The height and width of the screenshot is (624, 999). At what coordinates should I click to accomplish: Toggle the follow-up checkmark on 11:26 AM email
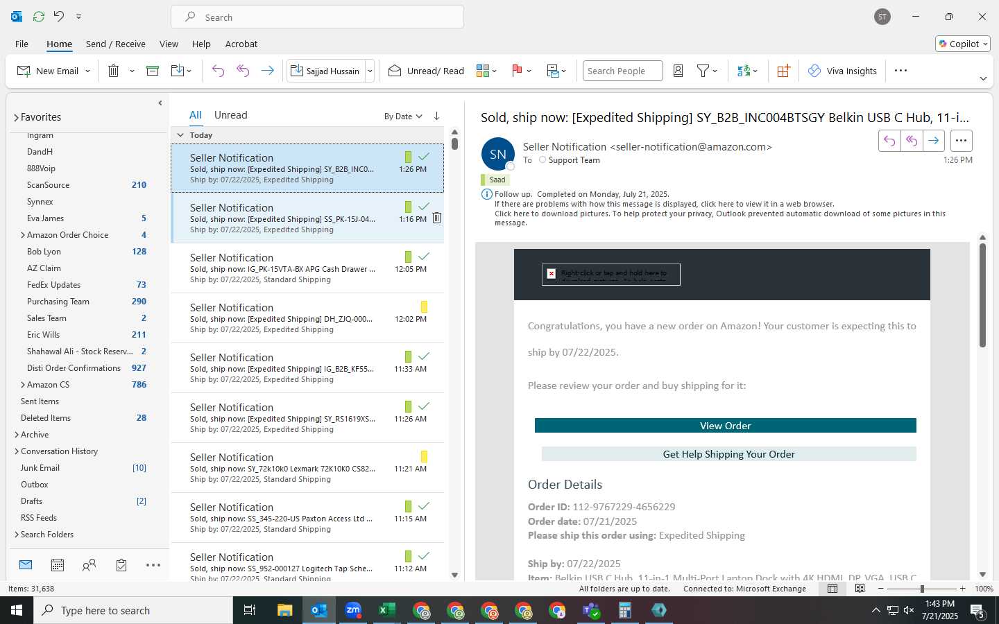pyautogui.click(x=424, y=406)
